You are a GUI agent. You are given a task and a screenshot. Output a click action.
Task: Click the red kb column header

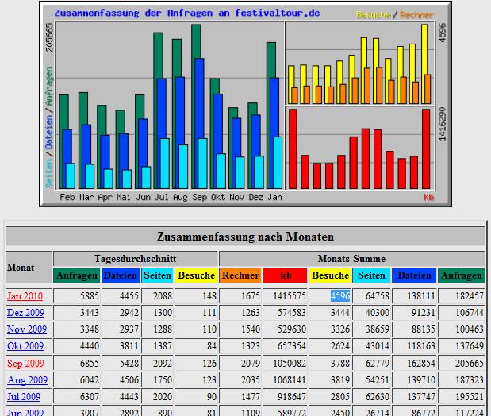[285, 275]
